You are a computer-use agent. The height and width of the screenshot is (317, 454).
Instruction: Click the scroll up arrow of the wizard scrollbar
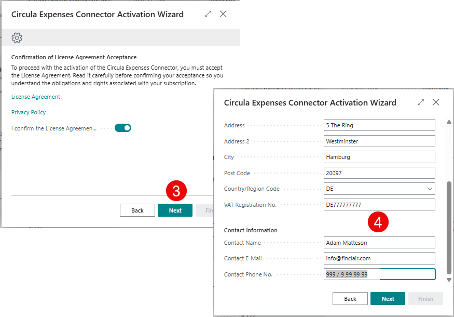449,122
